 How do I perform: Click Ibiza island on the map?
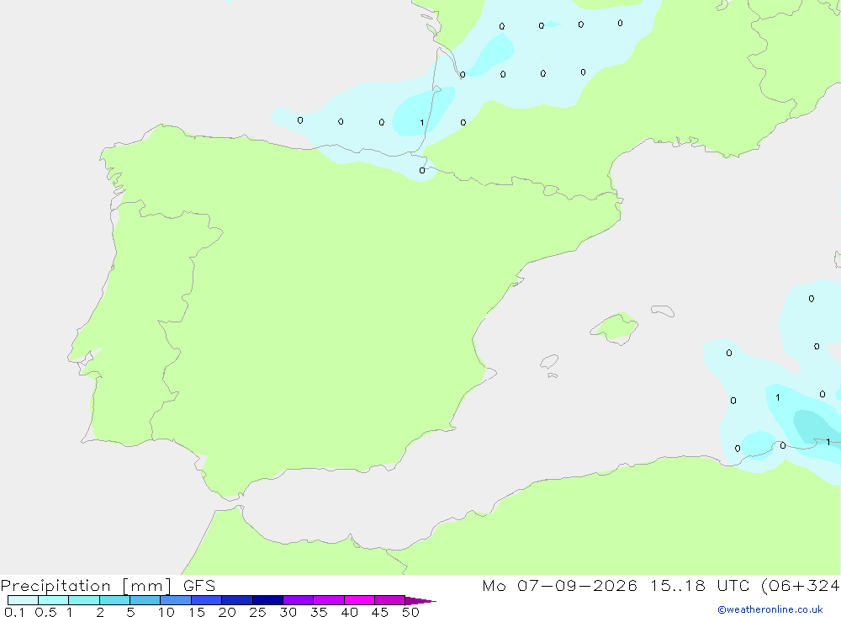[x=549, y=361]
